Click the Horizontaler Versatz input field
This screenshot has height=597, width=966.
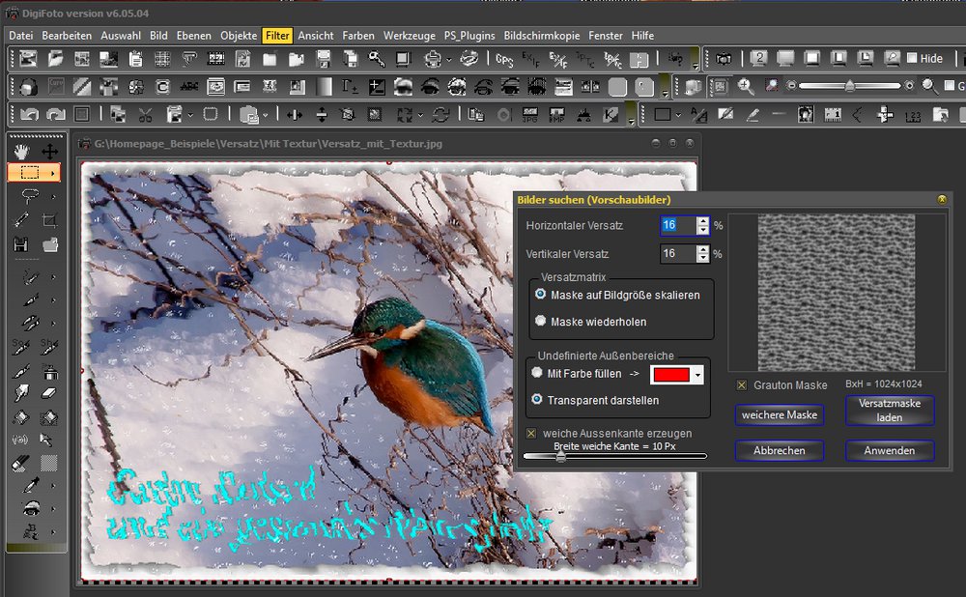[x=679, y=225]
